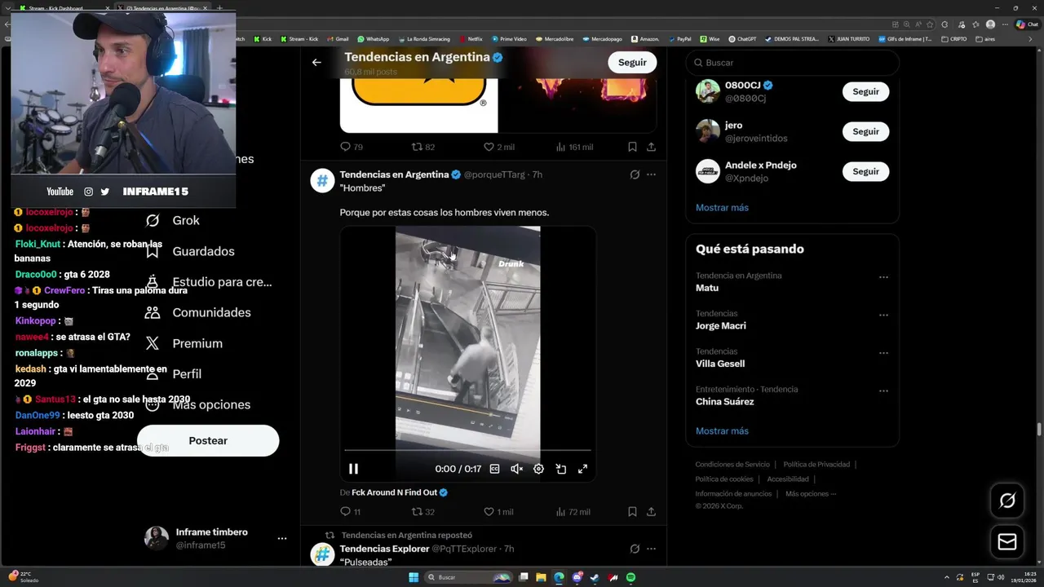This screenshot has height=587, width=1044.
Task: Open Comunidades in the sidebar
Action: pos(198,312)
